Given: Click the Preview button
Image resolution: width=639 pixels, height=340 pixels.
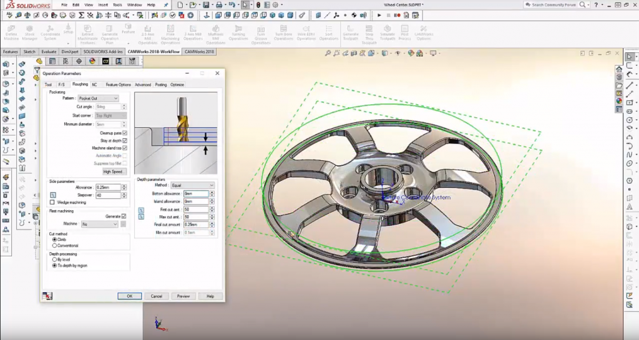Looking at the screenshot, I should tap(183, 296).
